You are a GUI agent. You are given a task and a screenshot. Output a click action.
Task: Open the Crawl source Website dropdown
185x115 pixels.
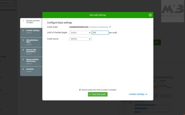[x=80, y=39]
